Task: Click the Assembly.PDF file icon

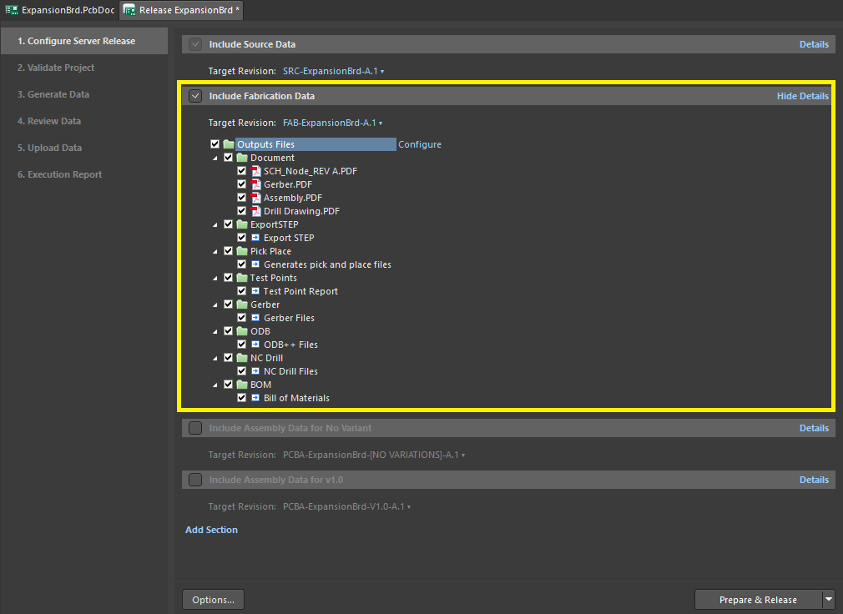Action: (x=255, y=198)
